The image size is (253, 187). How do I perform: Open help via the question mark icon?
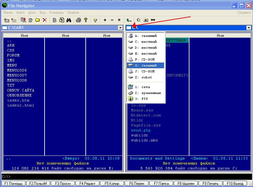tap(86, 20)
